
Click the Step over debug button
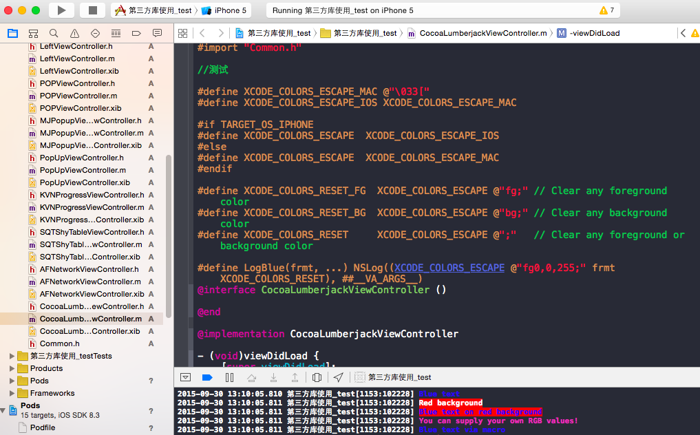251,377
